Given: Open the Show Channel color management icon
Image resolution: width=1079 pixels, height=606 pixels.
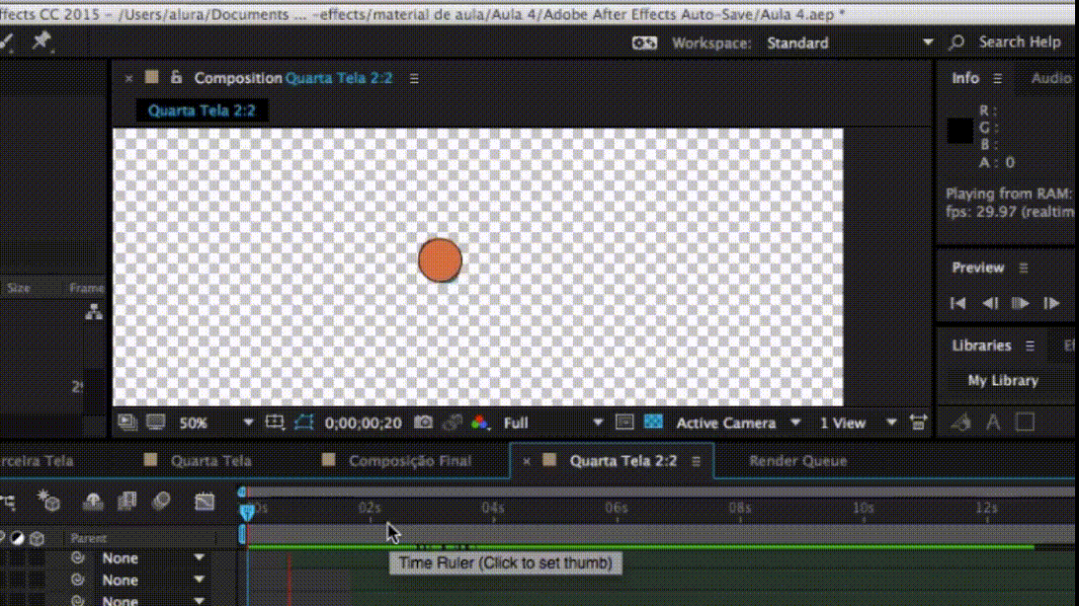Looking at the screenshot, I should (480, 422).
